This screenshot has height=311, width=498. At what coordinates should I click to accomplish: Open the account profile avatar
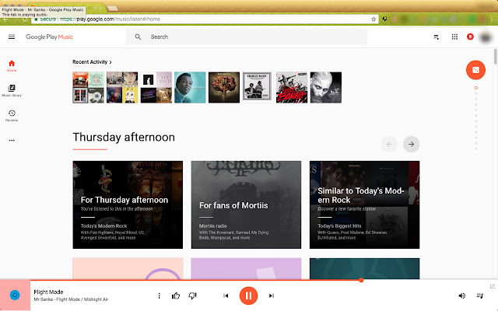pyautogui.click(x=486, y=37)
